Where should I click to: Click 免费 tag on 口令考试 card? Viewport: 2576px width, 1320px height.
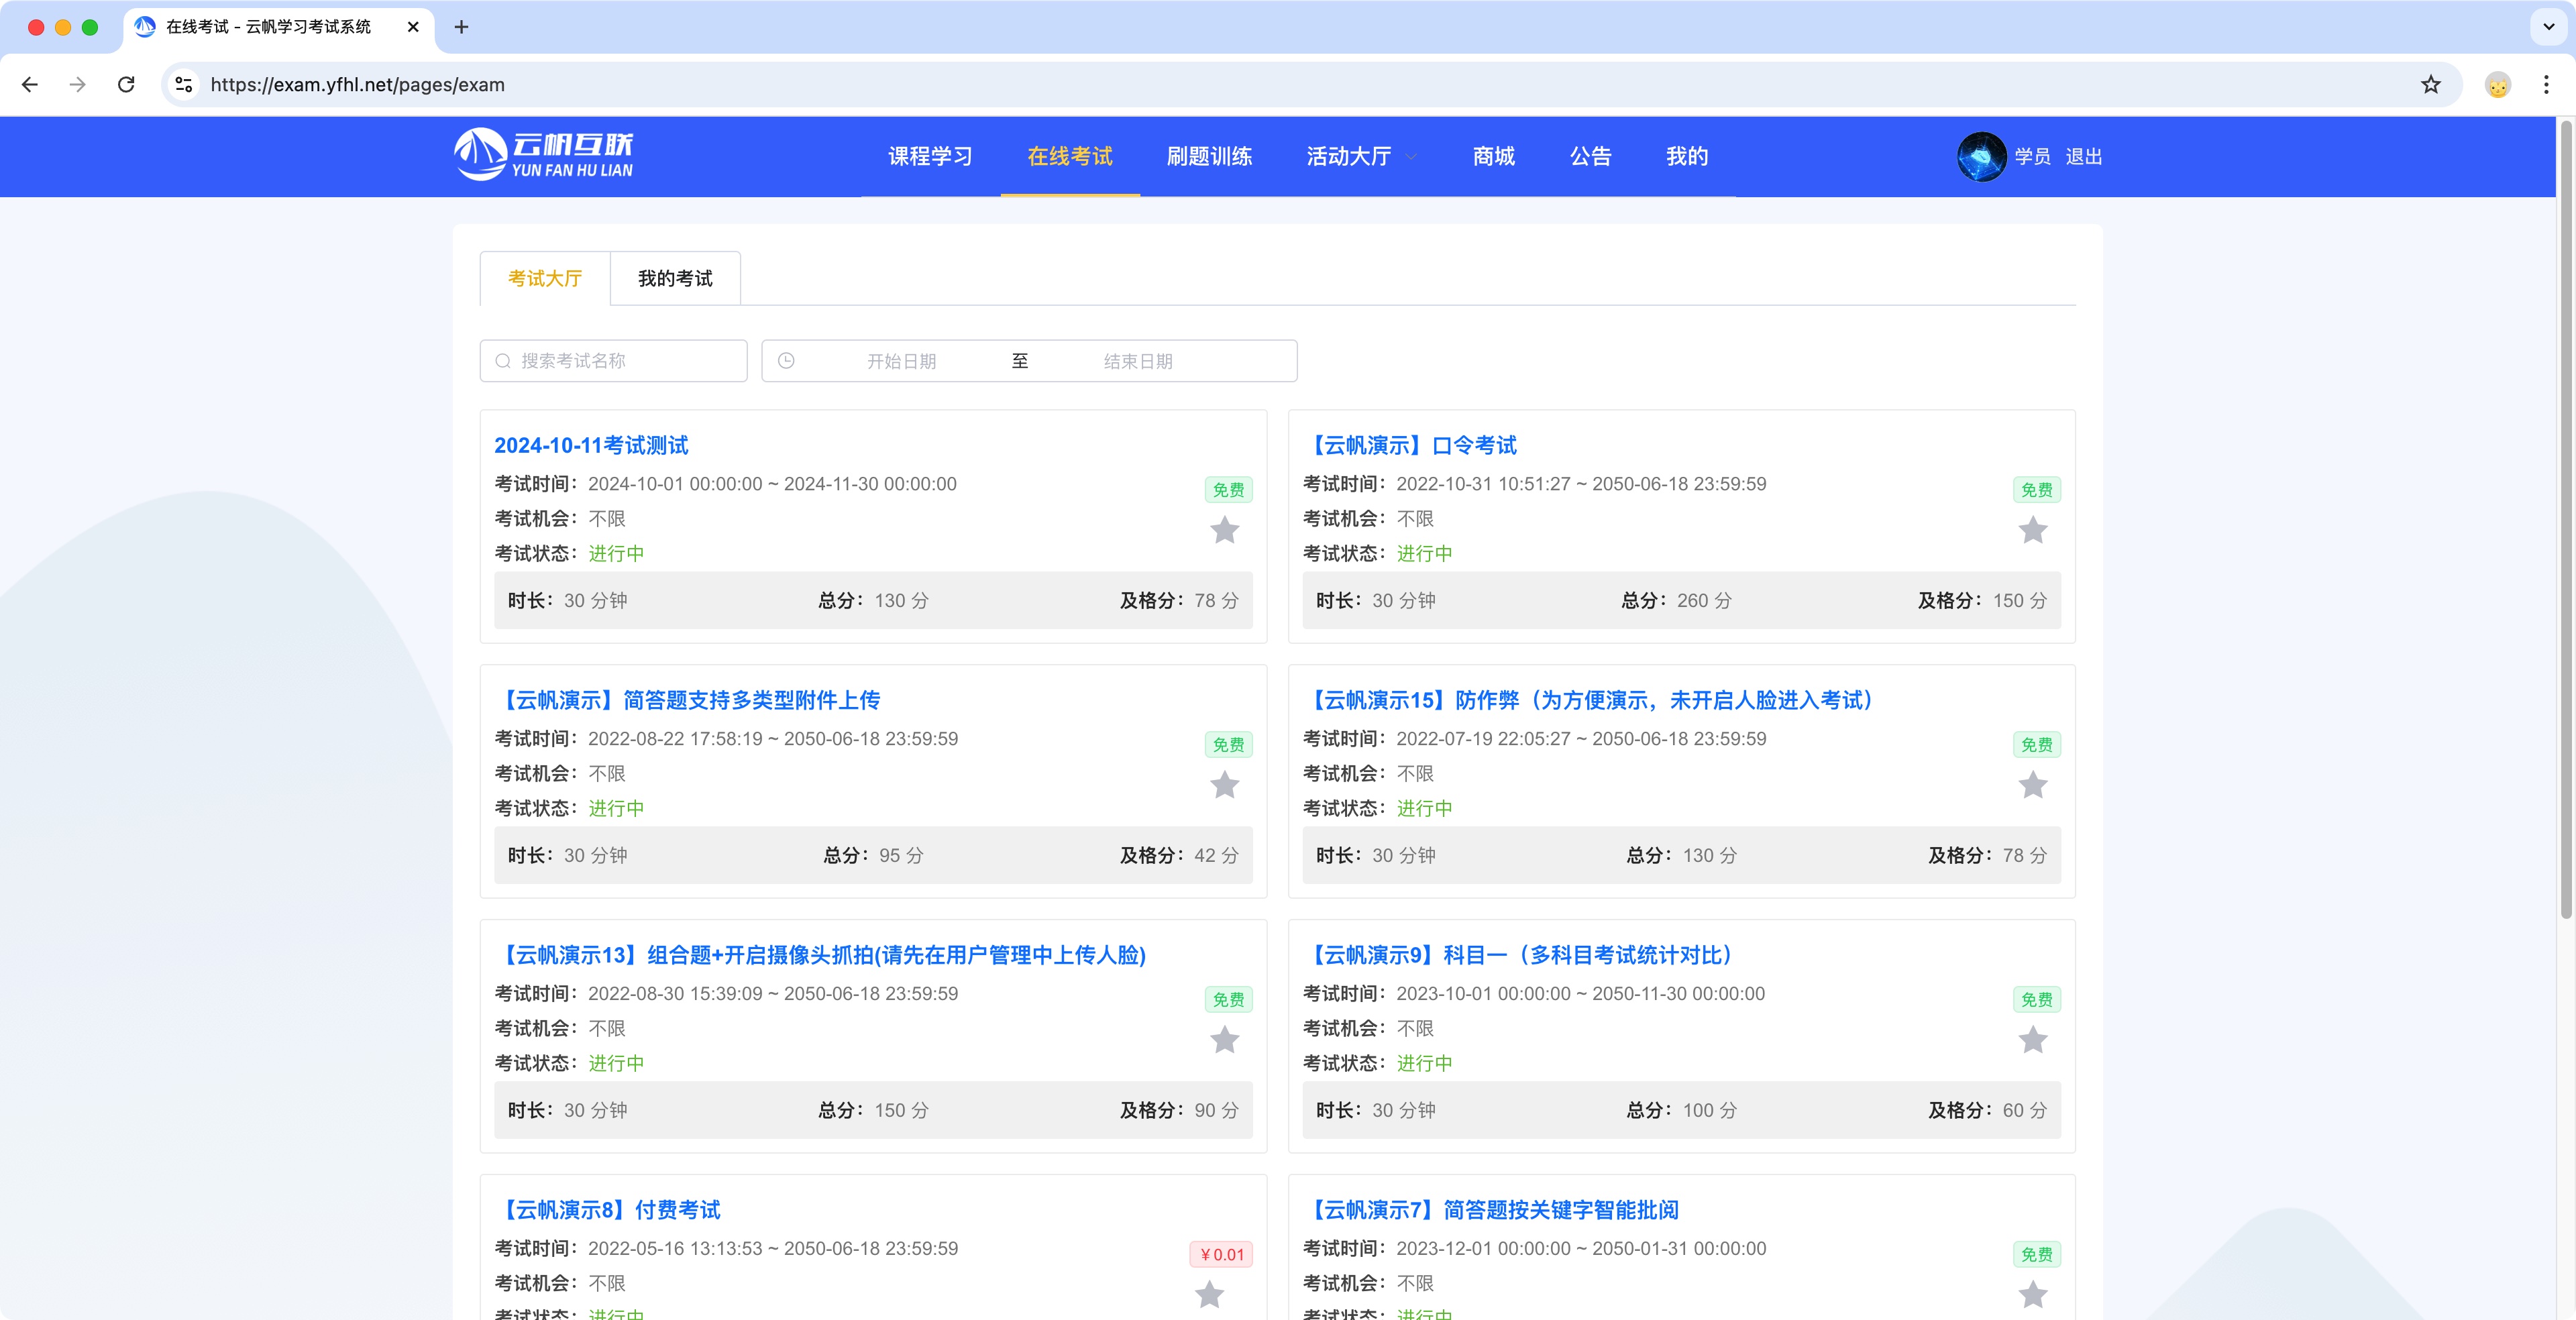pos(2036,490)
